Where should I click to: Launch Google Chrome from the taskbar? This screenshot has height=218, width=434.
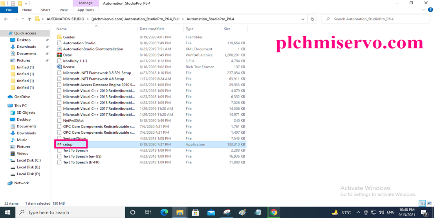coord(274,213)
